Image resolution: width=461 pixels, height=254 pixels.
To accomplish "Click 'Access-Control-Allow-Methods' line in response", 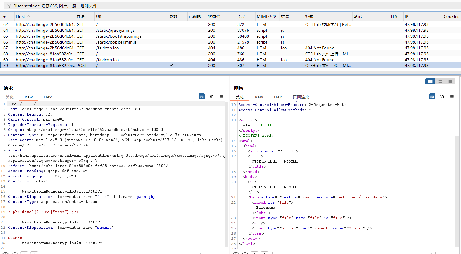I will coord(274,110).
